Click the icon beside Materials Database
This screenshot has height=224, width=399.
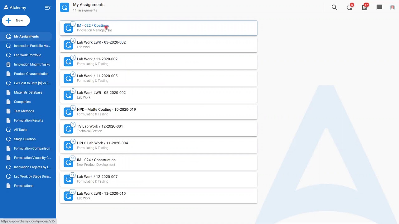(x=8, y=92)
